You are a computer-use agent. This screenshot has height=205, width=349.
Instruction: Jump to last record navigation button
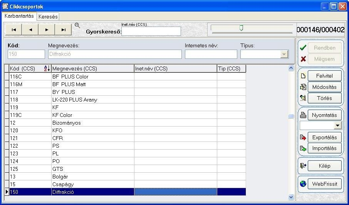[x=64, y=30]
